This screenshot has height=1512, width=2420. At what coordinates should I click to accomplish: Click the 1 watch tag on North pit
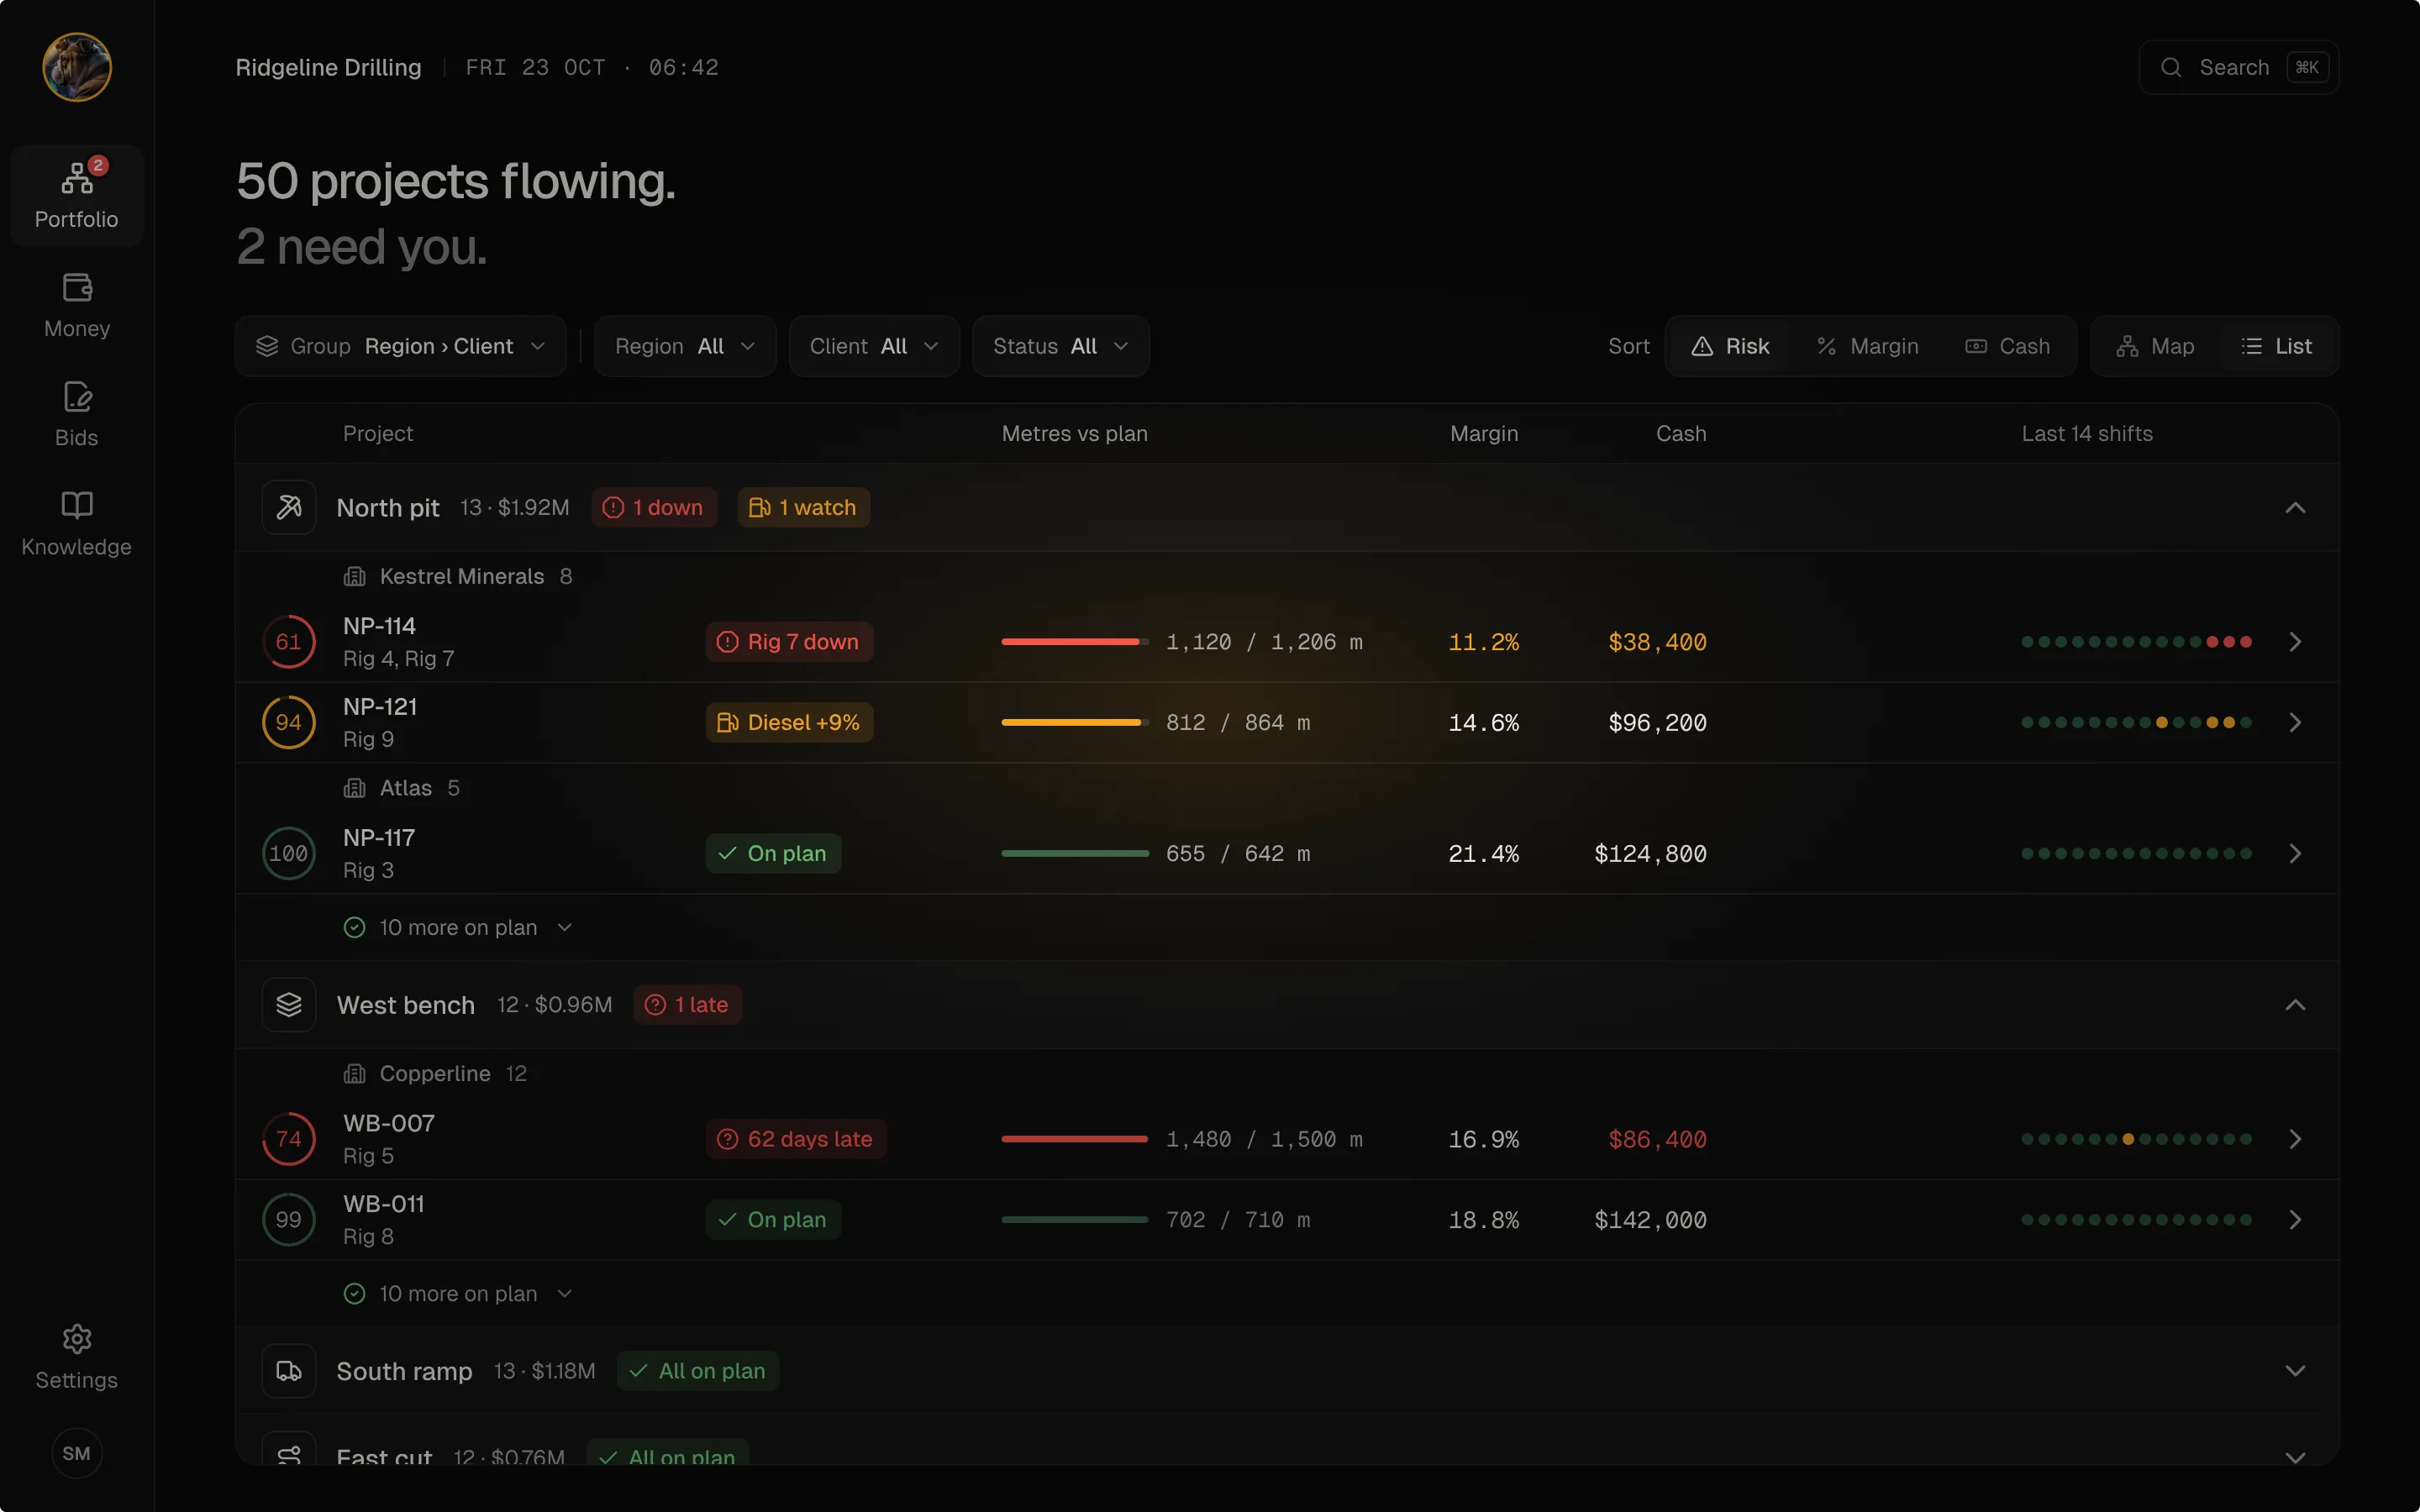(803, 508)
